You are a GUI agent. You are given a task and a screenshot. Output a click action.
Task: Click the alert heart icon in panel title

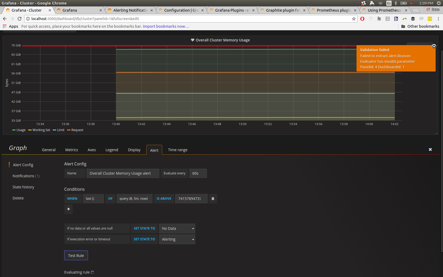192,40
